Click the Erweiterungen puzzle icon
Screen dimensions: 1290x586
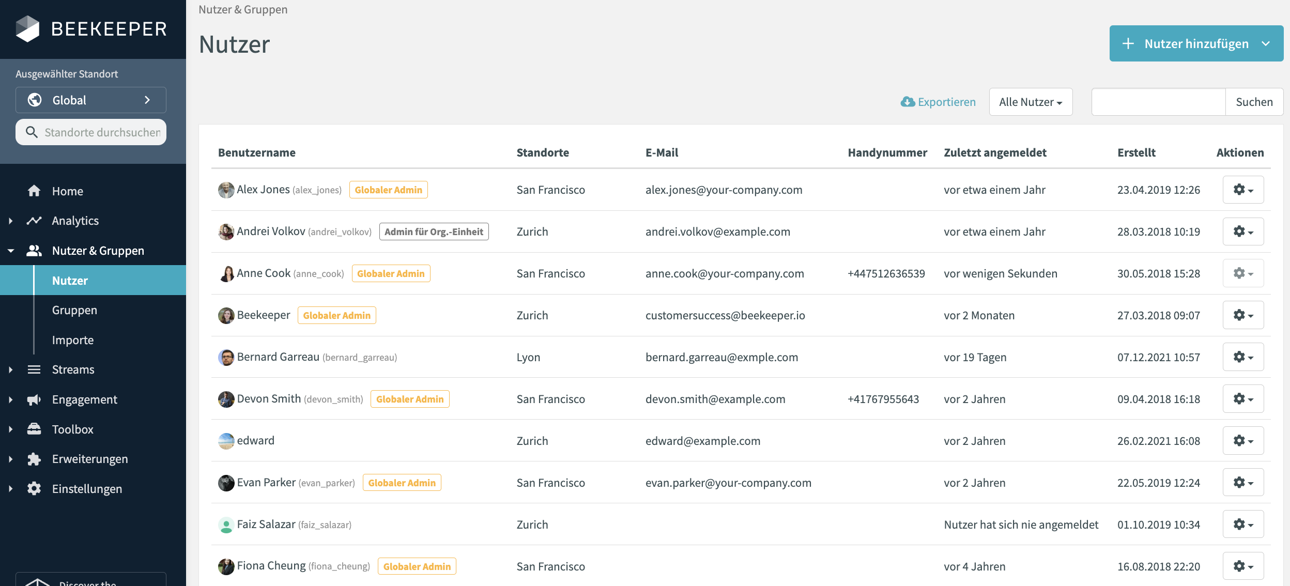(x=34, y=459)
